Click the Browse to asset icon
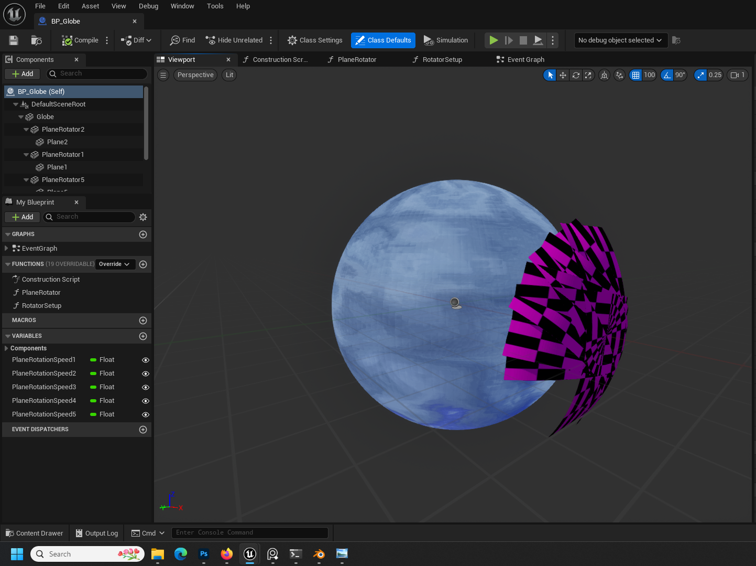756x566 pixels. click(36, 40)
